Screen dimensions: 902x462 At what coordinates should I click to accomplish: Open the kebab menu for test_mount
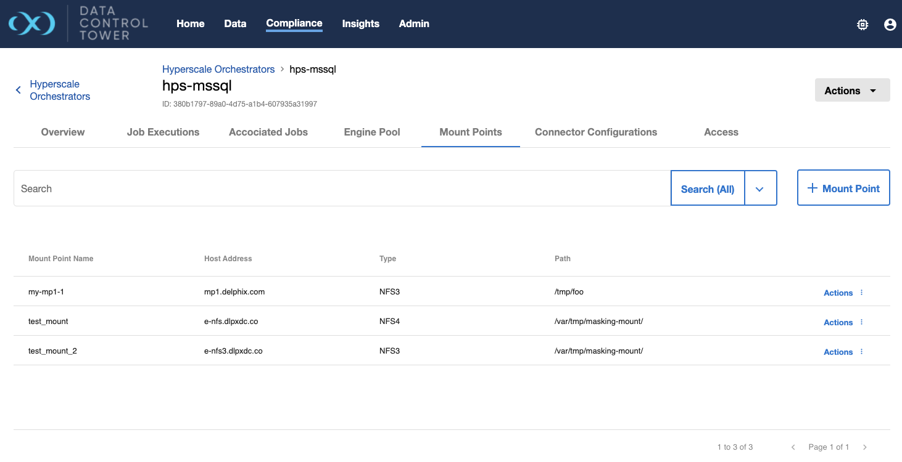click(x=861, y=322)
